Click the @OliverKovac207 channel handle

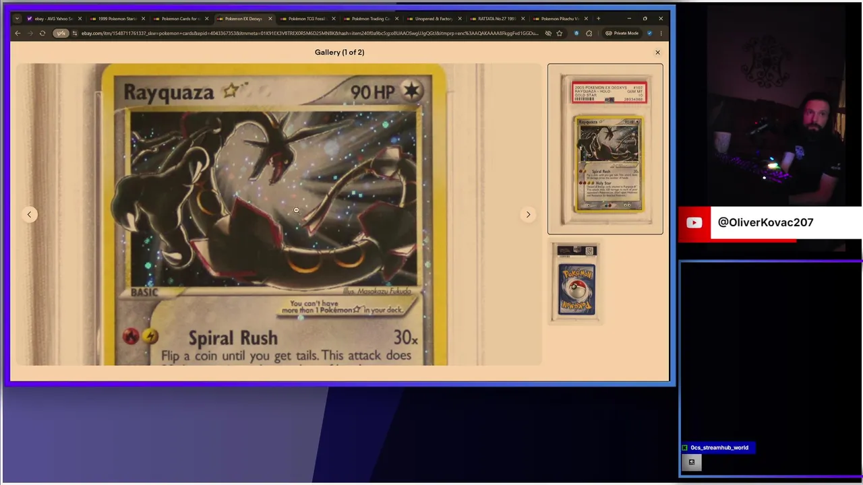click(x=765, y=222)
